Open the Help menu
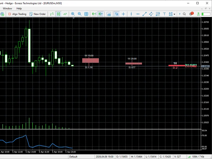 point(19,8)
